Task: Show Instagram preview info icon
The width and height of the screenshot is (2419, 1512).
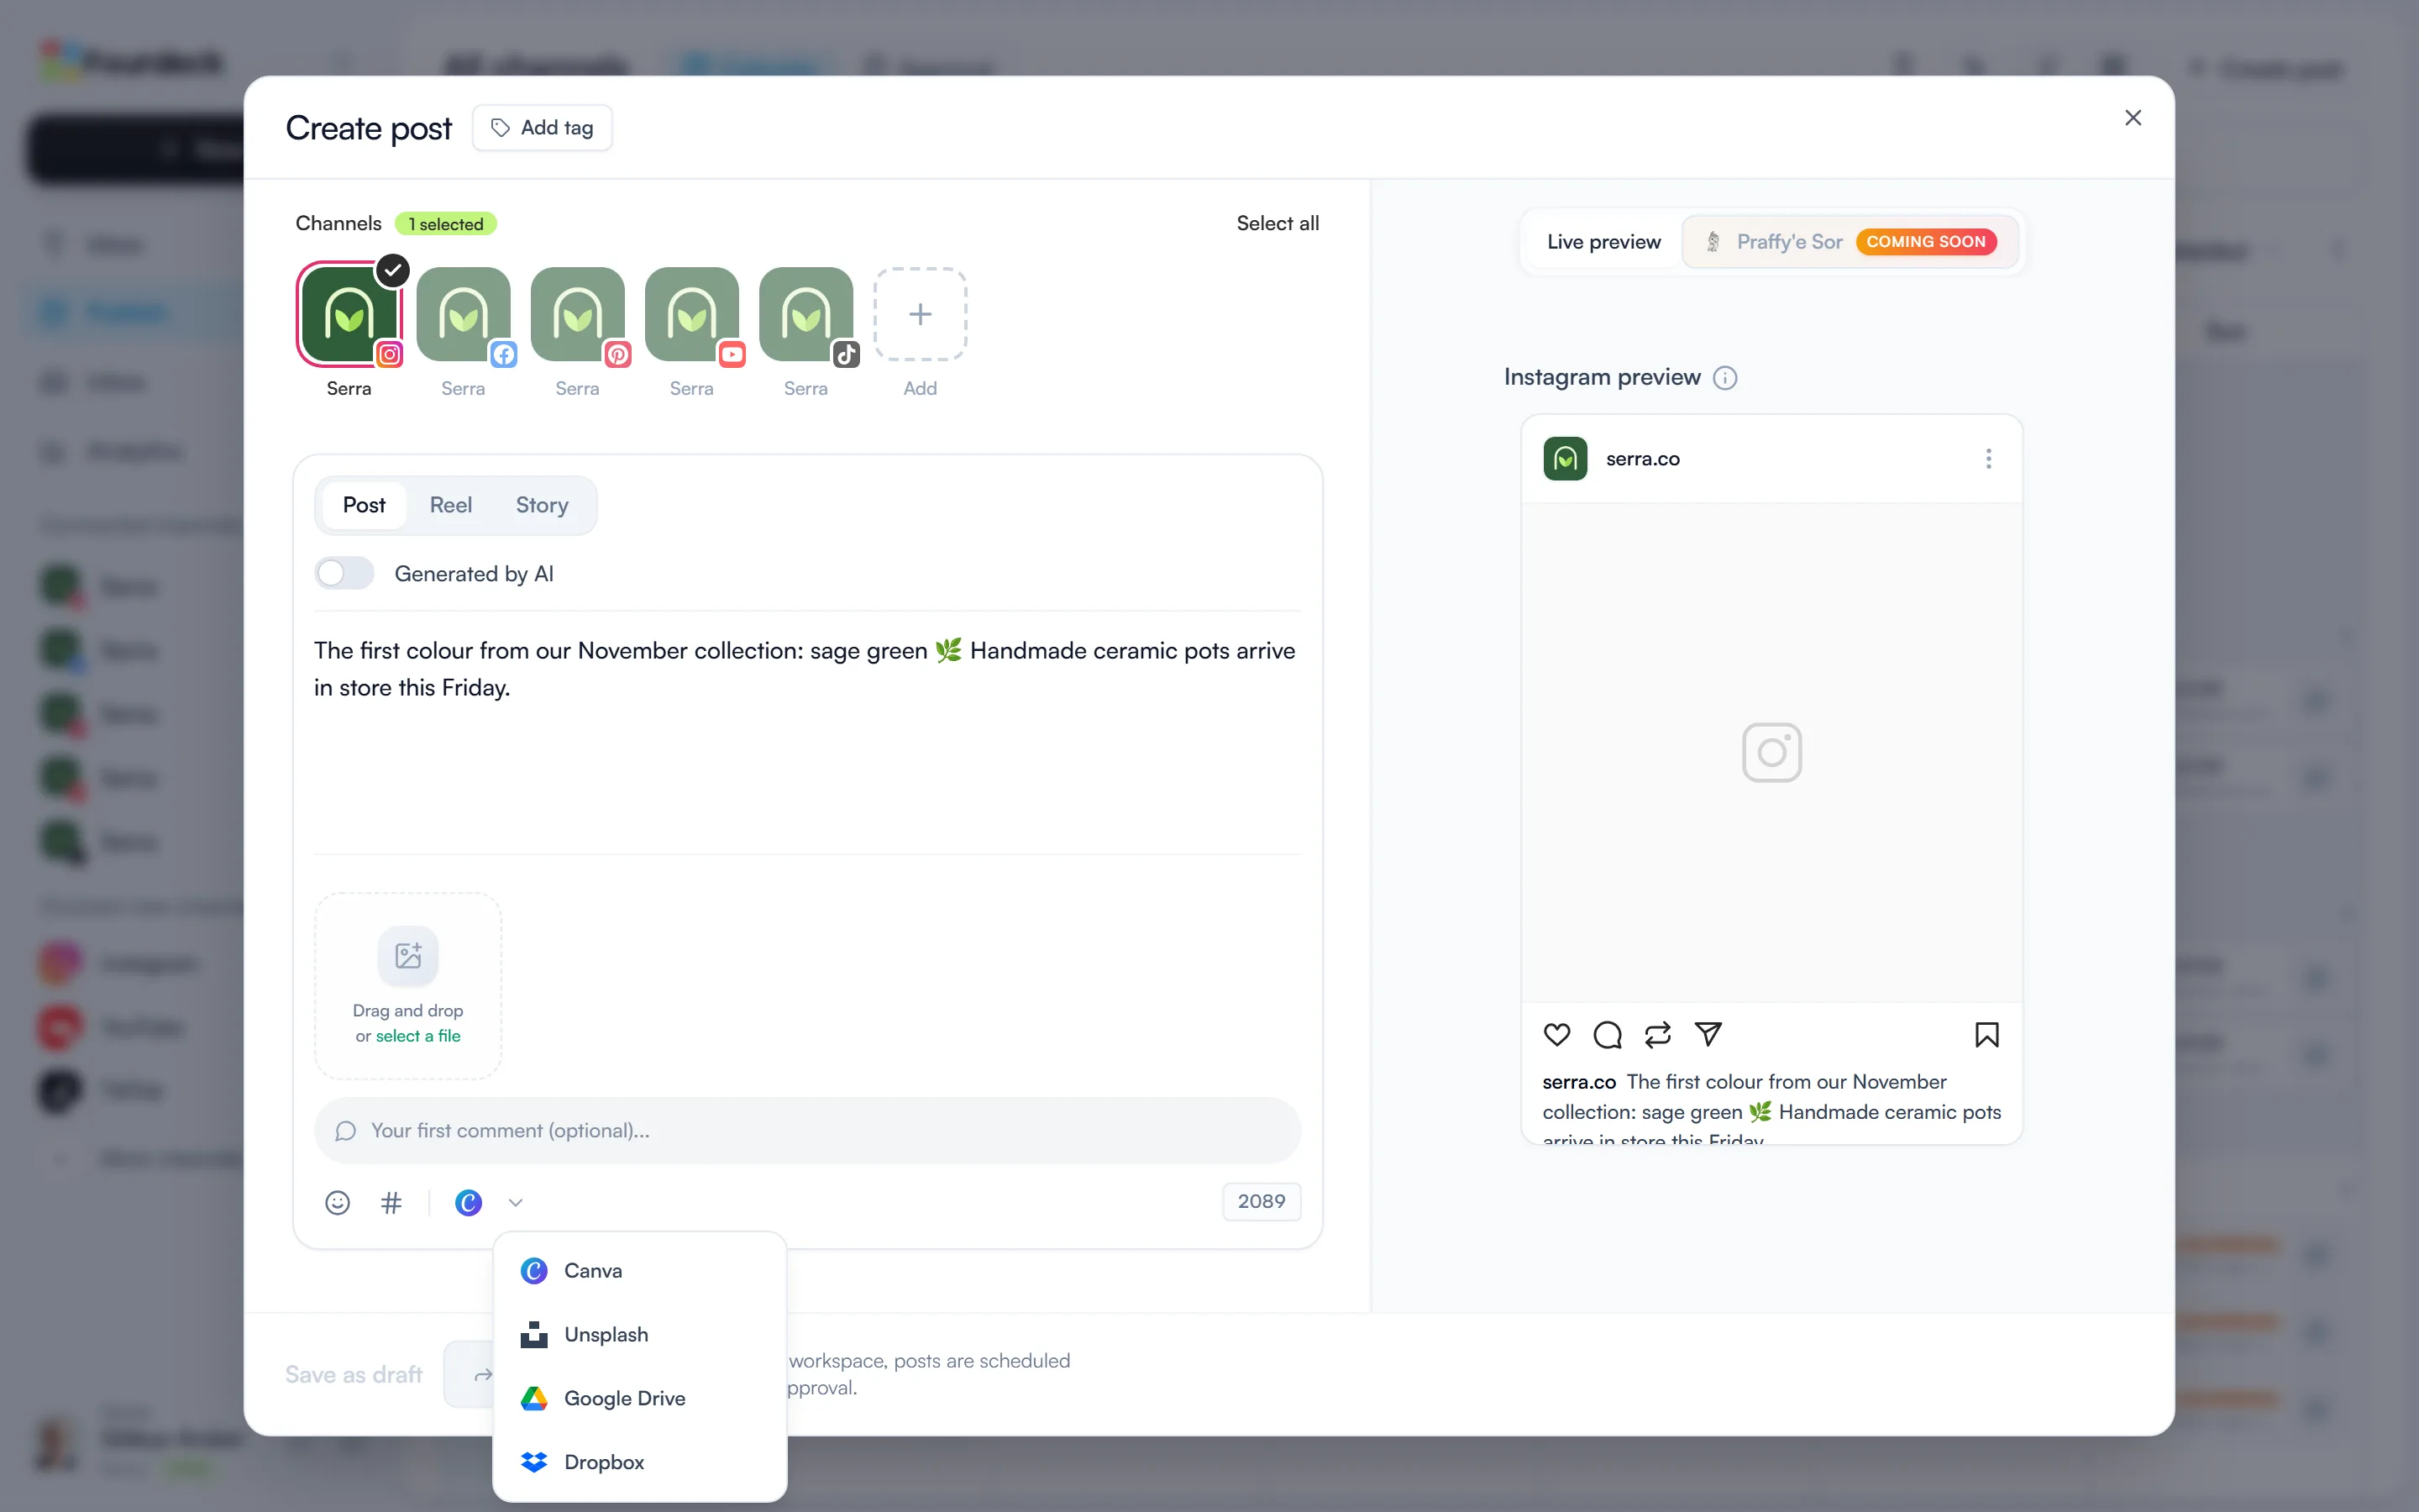Action: point(1724,378)
